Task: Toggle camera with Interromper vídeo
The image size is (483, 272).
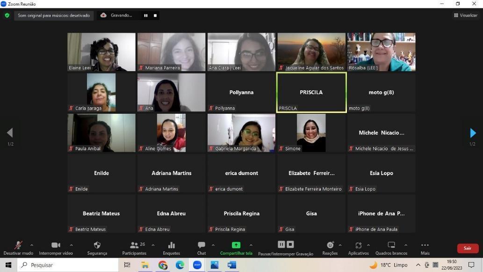Action: [x=56, y=248]
